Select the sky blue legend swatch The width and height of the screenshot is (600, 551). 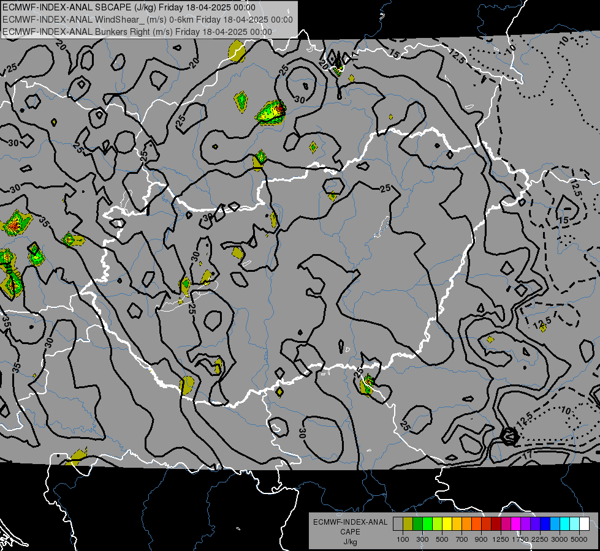tap(555, 524)
